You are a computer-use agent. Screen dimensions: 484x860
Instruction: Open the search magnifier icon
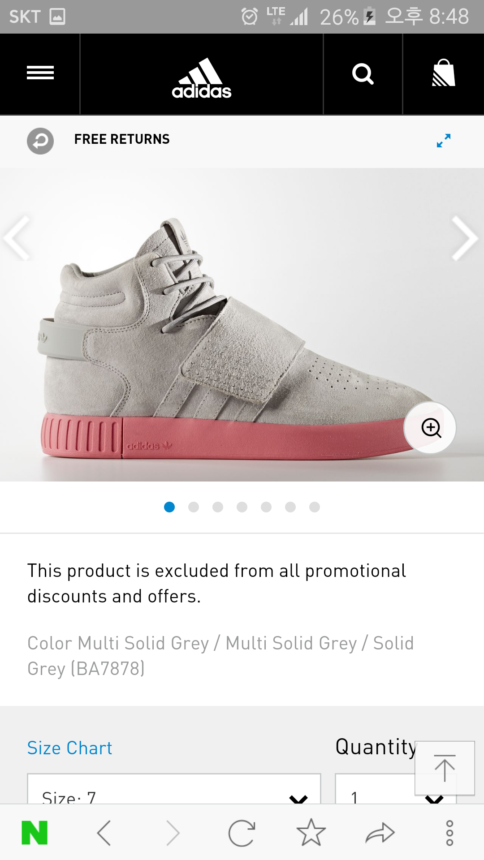coord(363,74)
